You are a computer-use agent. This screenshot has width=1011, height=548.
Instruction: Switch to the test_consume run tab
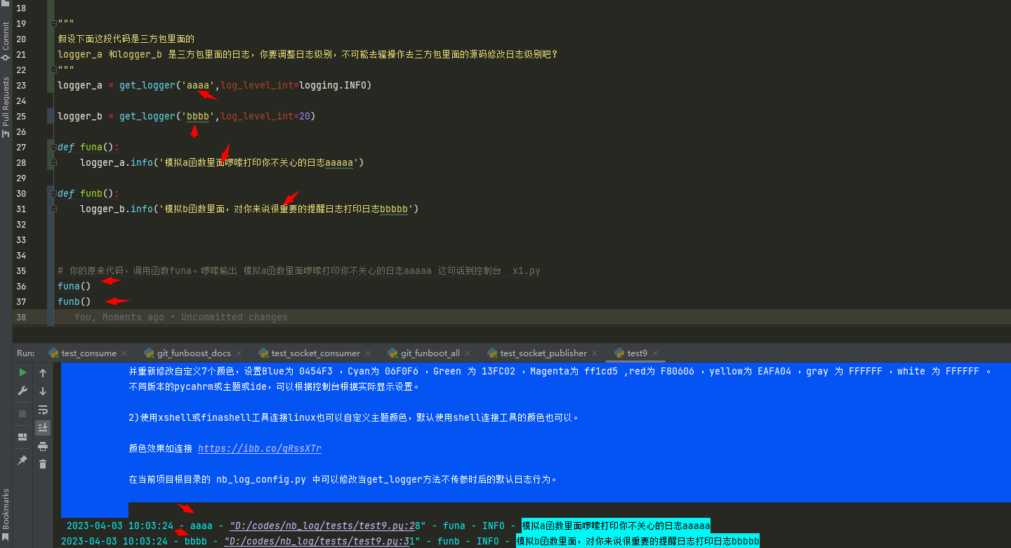point(88,353)
